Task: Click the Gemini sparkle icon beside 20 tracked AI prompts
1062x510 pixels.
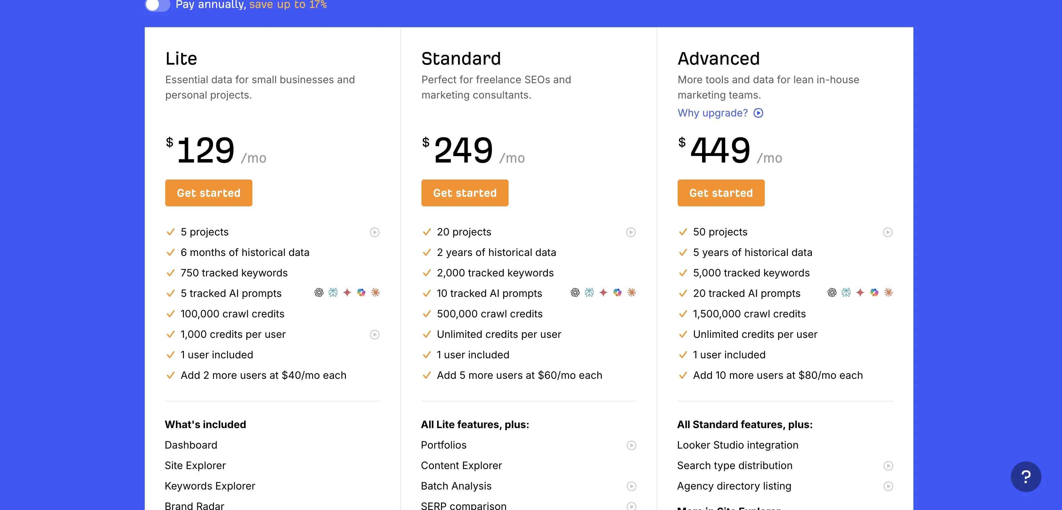Action: [860, 292]
